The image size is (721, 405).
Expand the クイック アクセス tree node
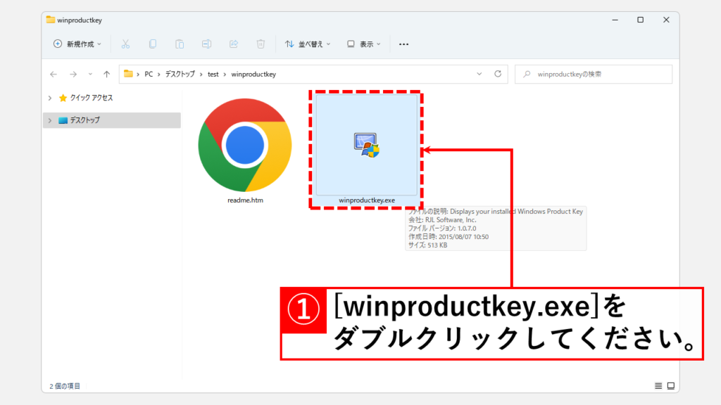click(50, 98)
